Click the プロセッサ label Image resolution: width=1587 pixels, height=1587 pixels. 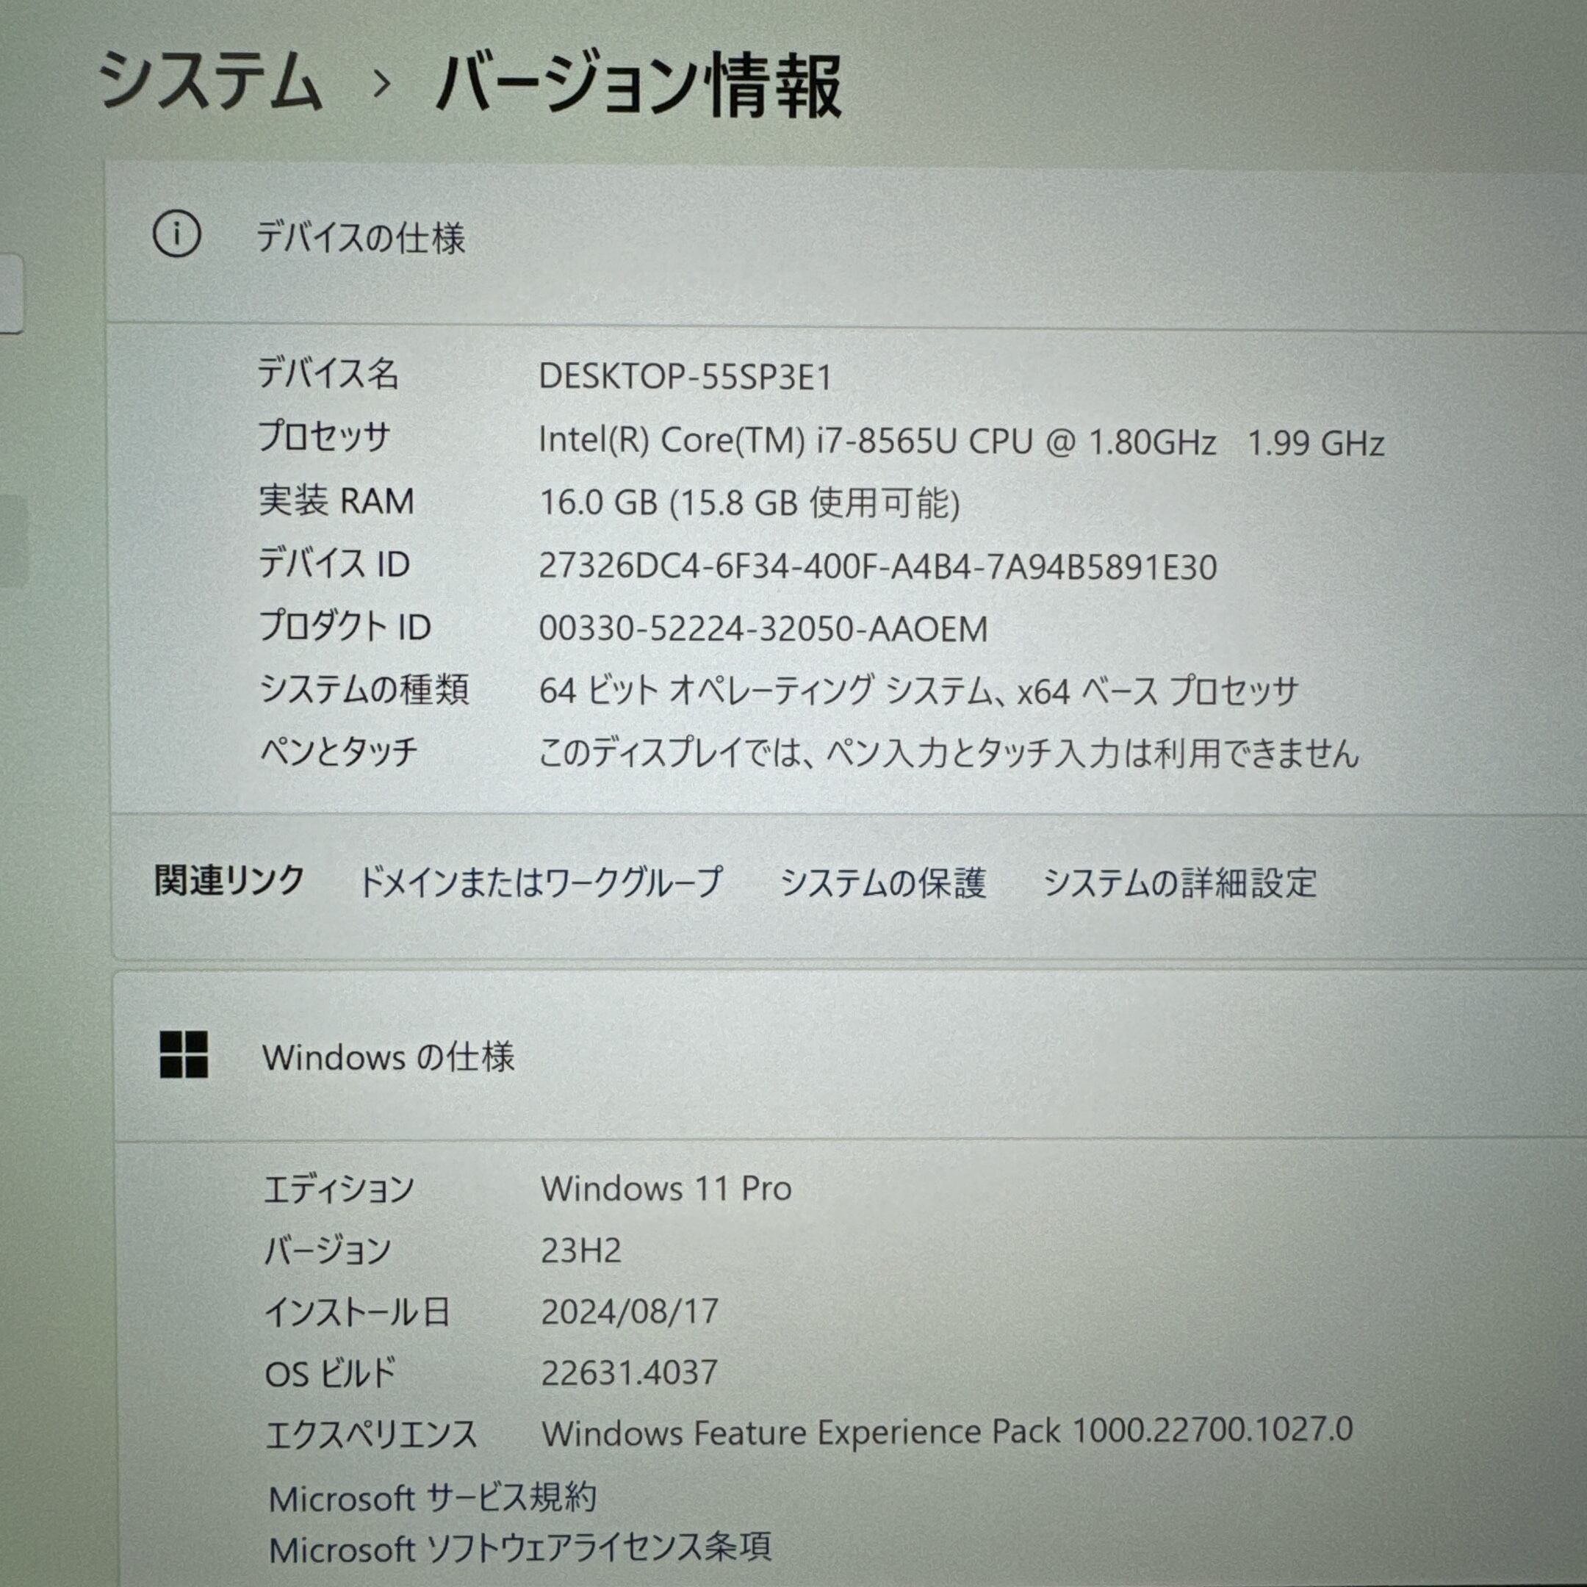323,436
